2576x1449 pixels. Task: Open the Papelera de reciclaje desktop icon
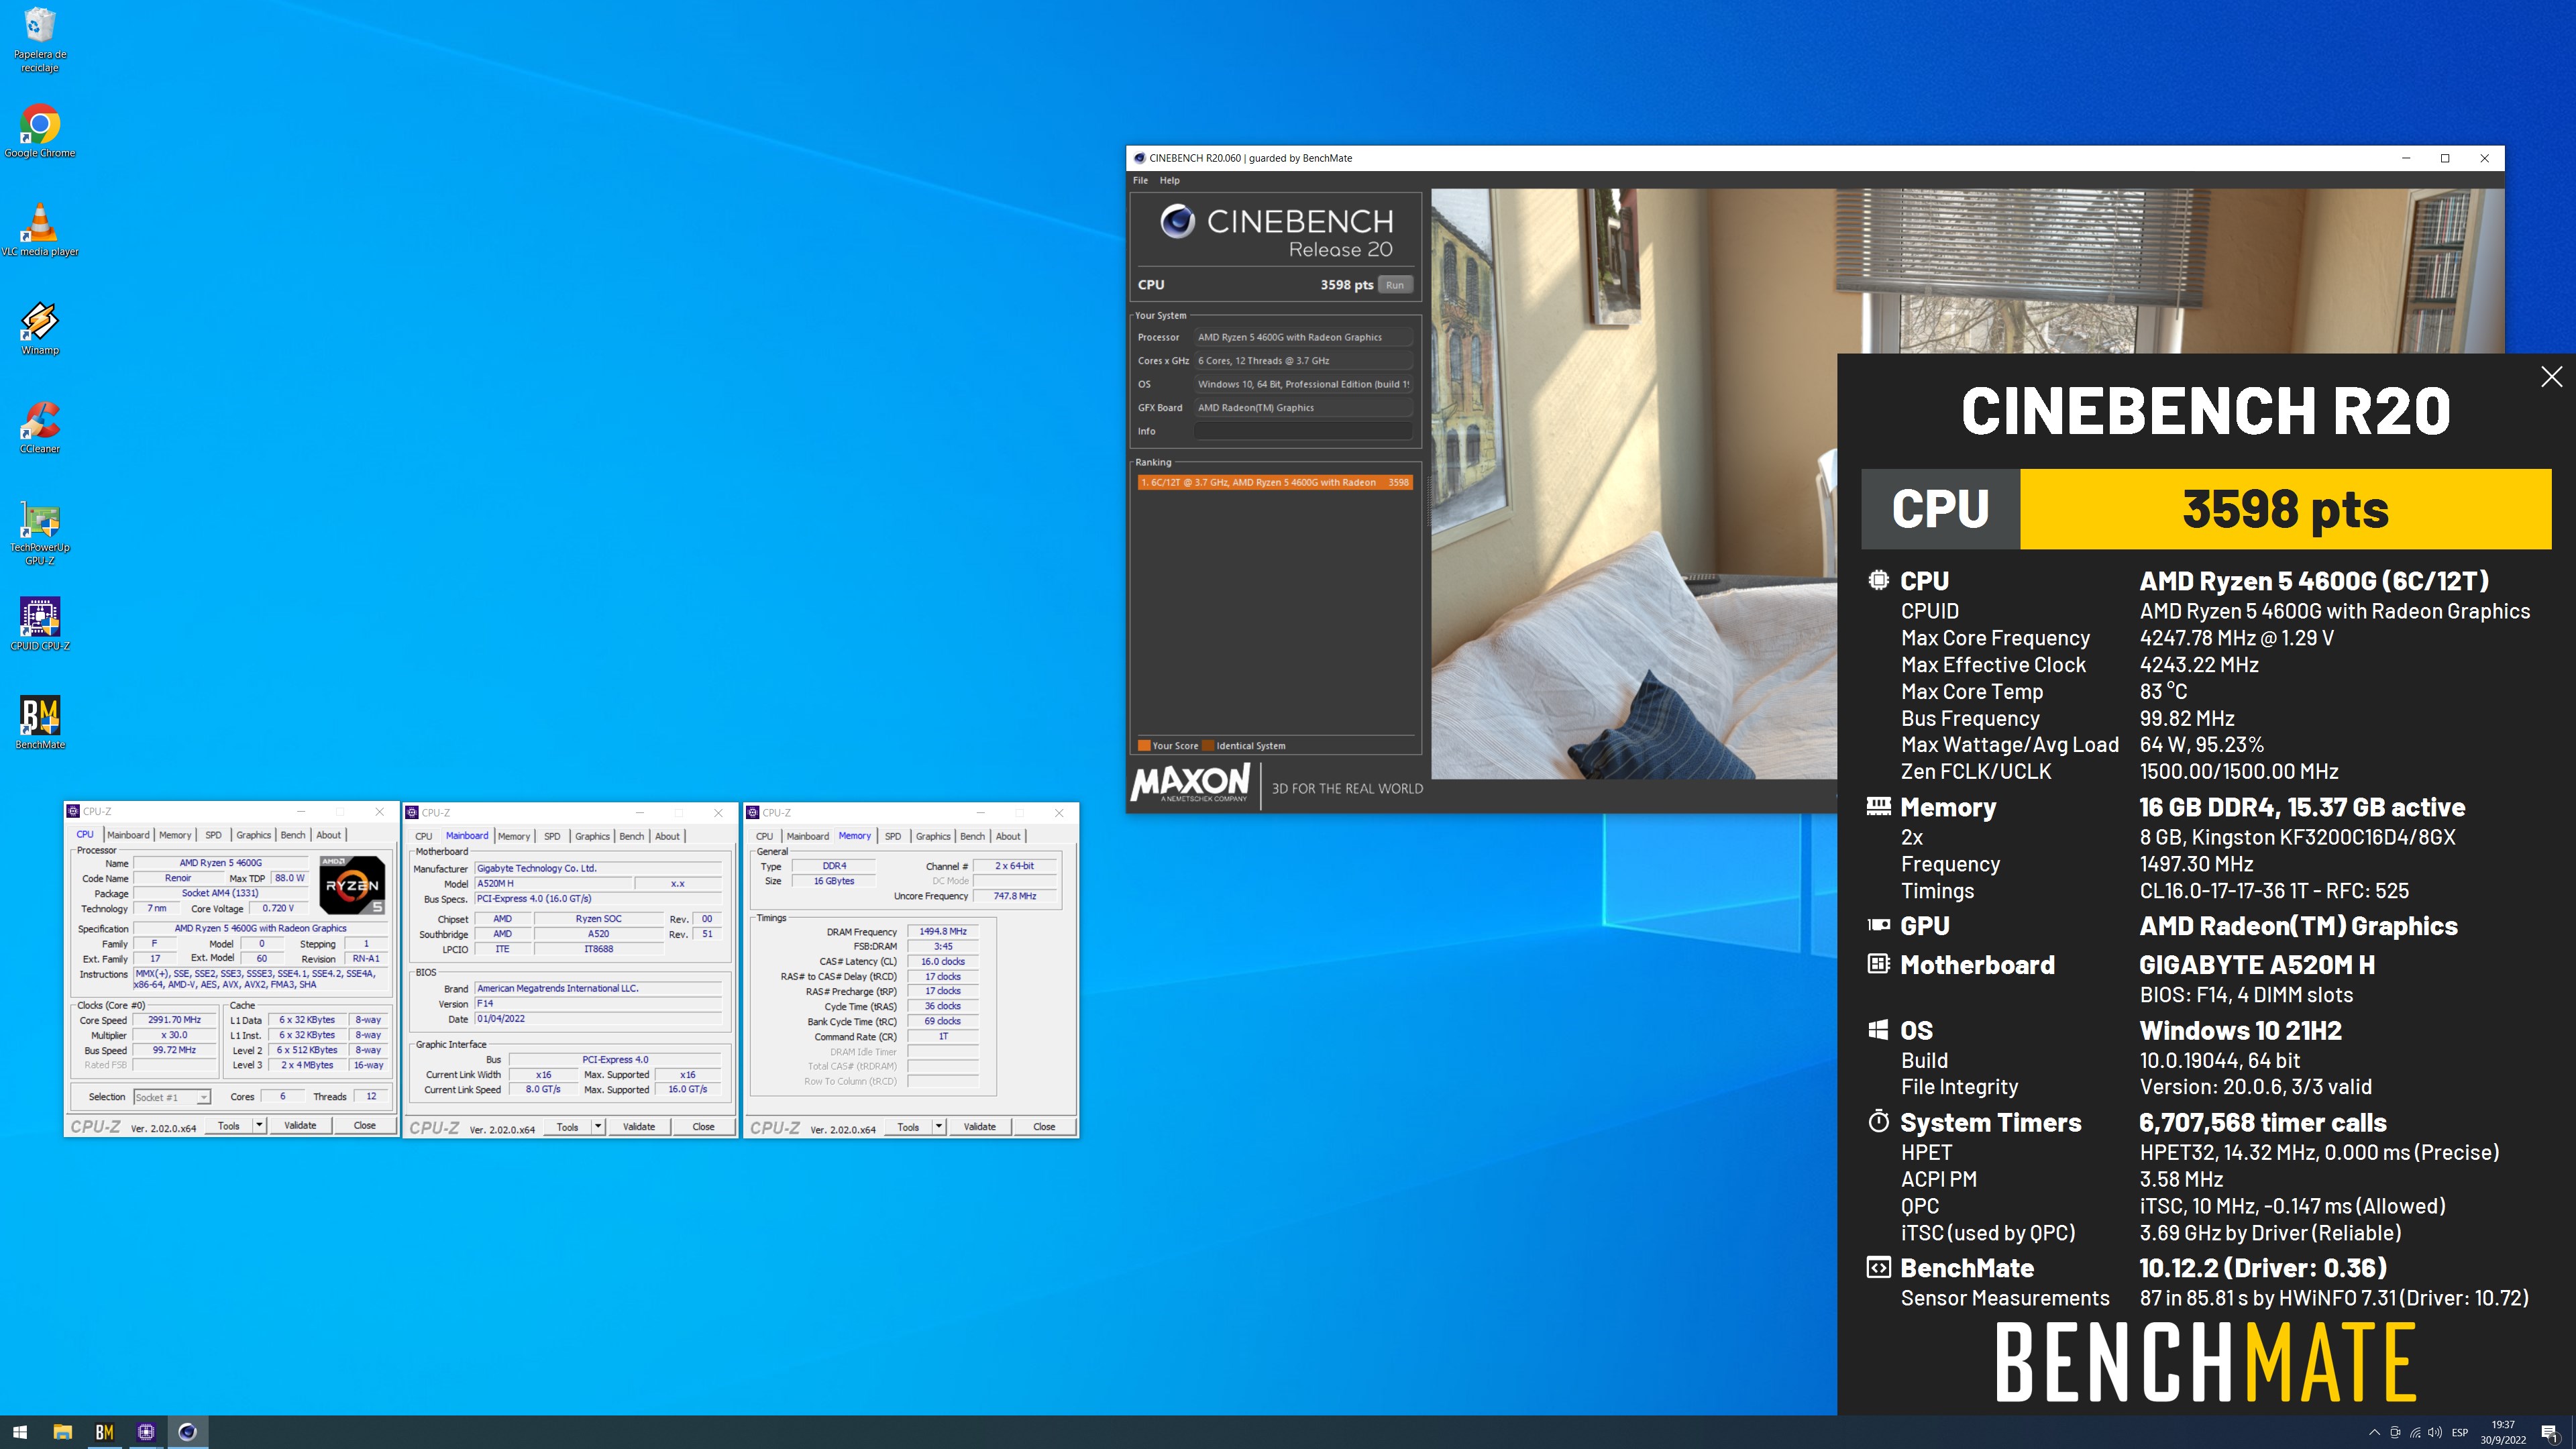click(x=40, y=39)
